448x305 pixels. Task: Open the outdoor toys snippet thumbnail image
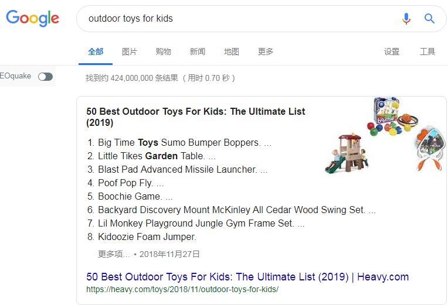pyautogui.click(x=385, y=136)
